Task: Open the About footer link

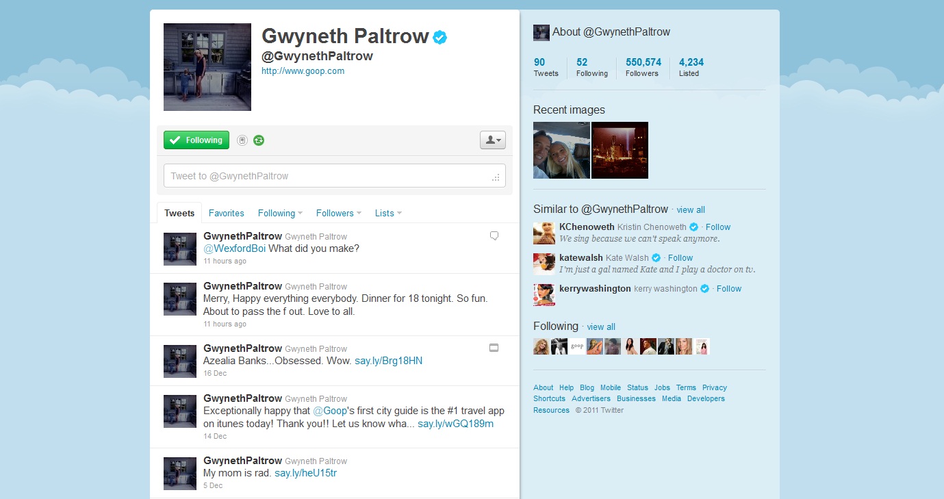Action: click(x=544, y=387)
